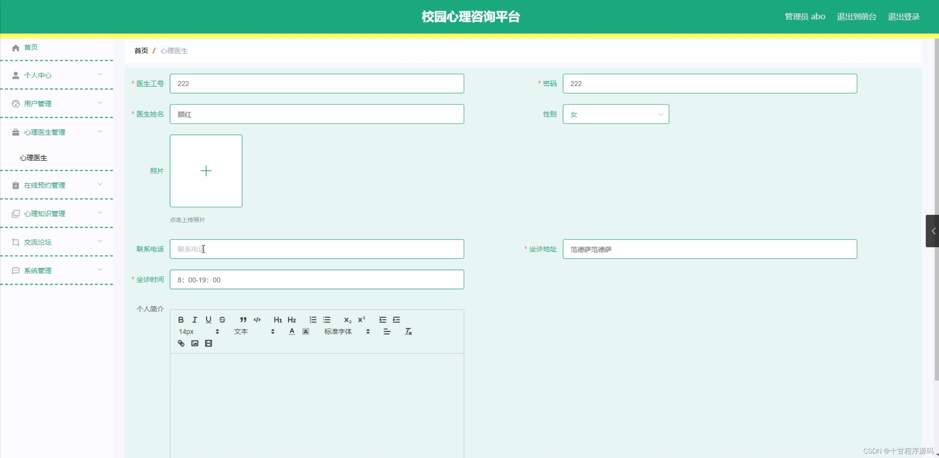Image resolution: width=939 pixels, height=458 pixels.
Task: Apply underline formatting in the editor
Action: click(x=208, y=319)
